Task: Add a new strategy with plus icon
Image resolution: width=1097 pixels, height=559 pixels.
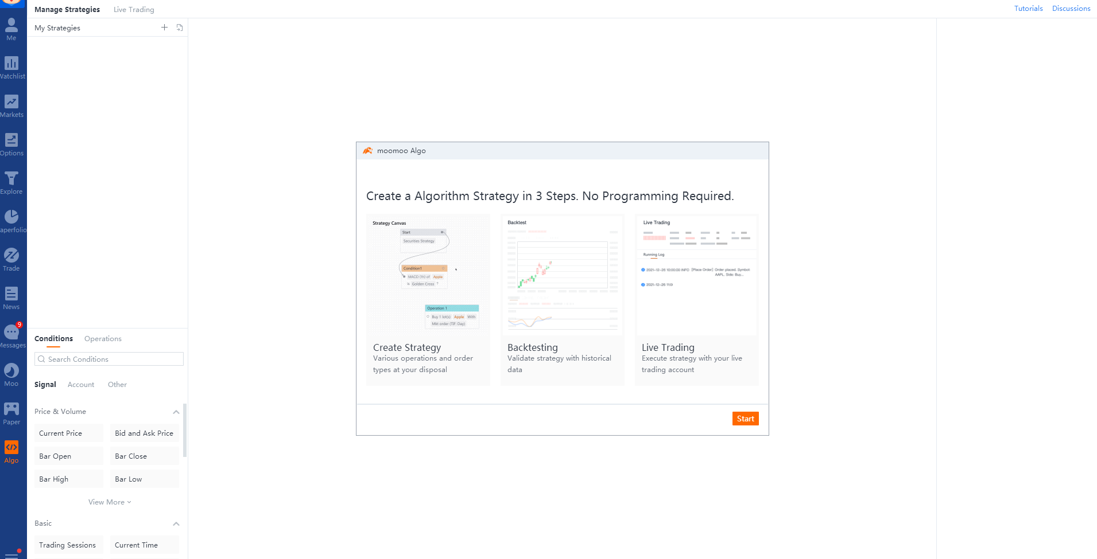Action: 164,28
